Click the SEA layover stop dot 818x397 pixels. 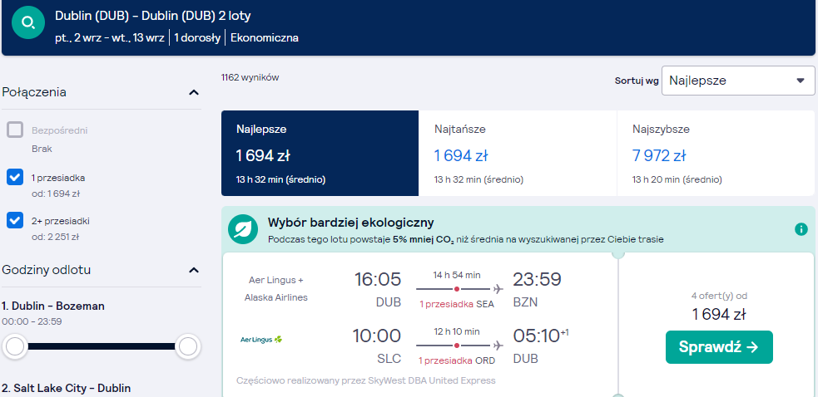click(x=457, y=289)
